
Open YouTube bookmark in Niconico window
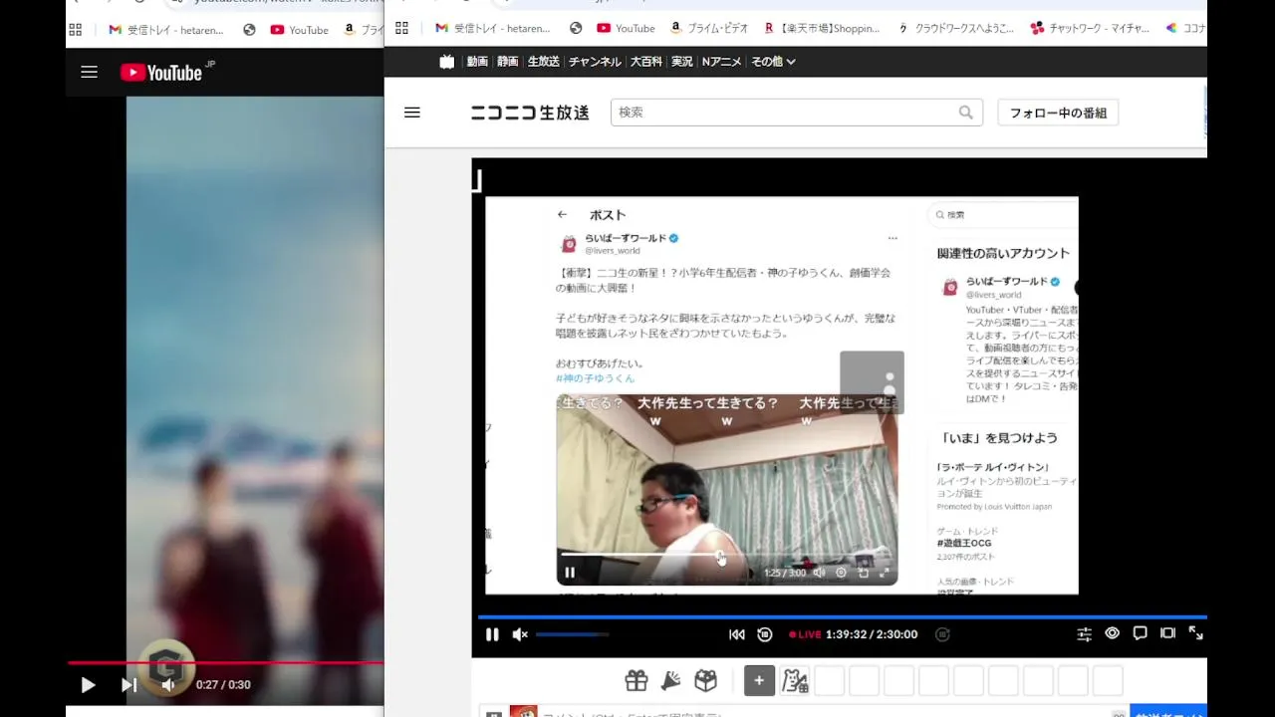point(626,28)
